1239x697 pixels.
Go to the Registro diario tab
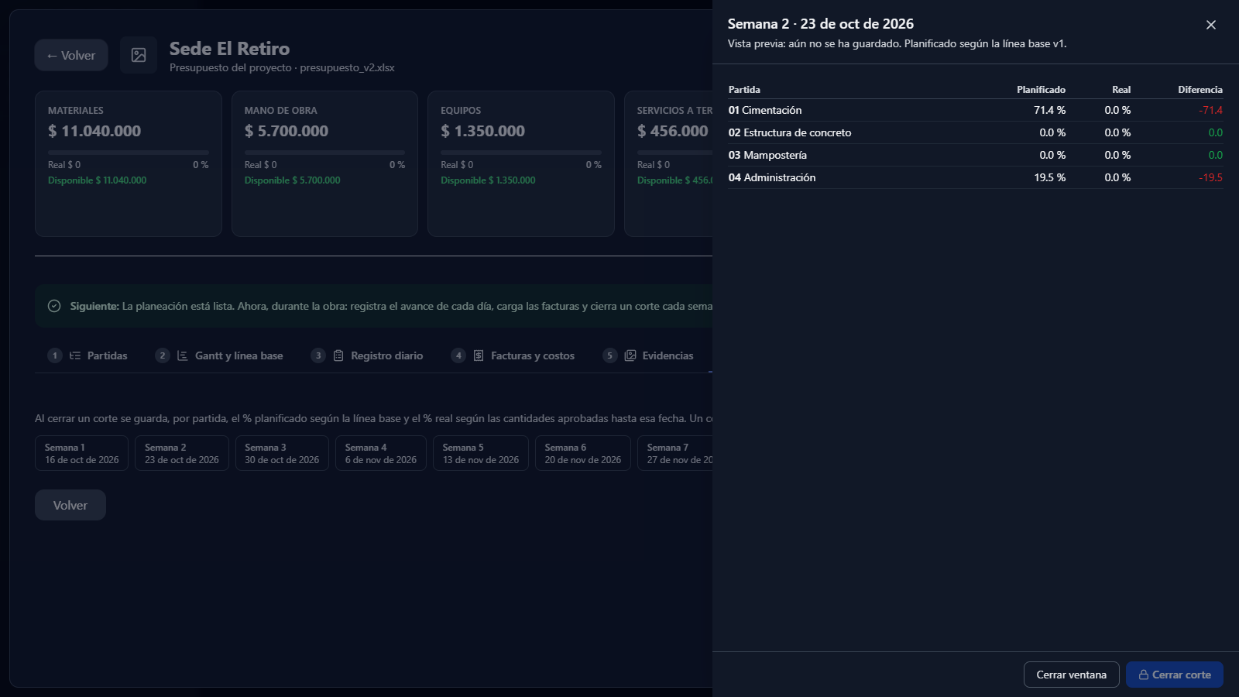[x=367, y=355]
